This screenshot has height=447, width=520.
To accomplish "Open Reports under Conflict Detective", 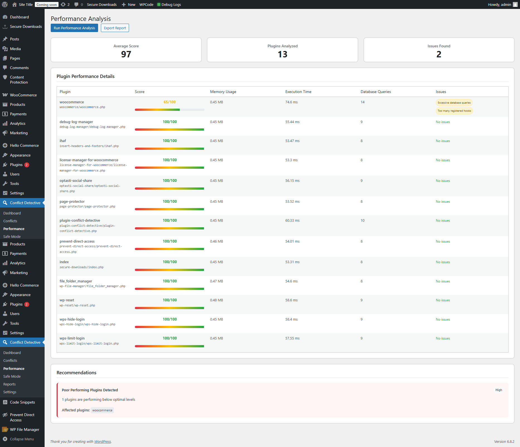I will tap(9, 384).
